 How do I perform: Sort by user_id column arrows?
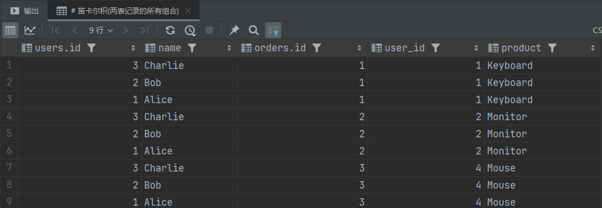(476, 48)
